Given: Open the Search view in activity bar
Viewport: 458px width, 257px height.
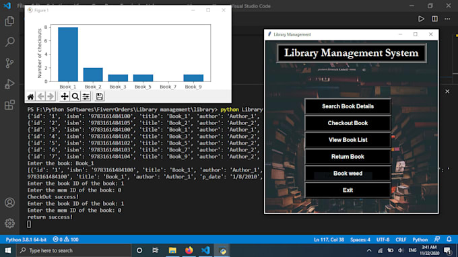Looking at the screenshot, I should [x=9, y=42].
